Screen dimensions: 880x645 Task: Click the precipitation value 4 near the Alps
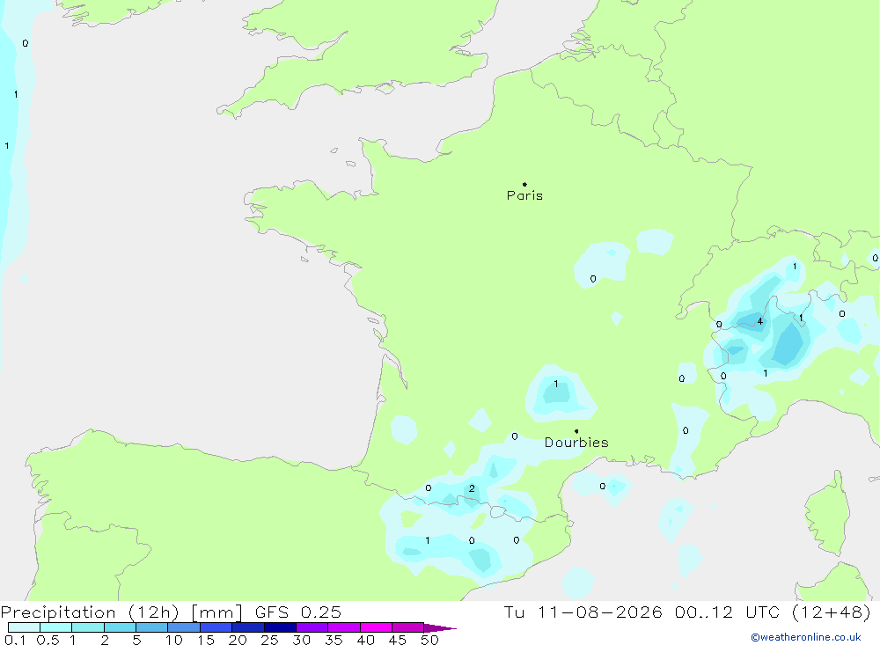tap(760, 321)
